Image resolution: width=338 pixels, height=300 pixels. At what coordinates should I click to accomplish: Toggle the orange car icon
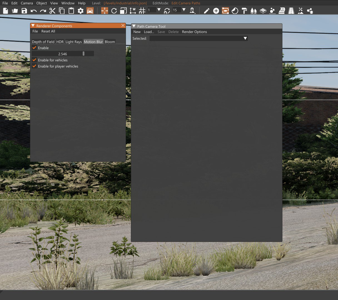coord(90,11)
